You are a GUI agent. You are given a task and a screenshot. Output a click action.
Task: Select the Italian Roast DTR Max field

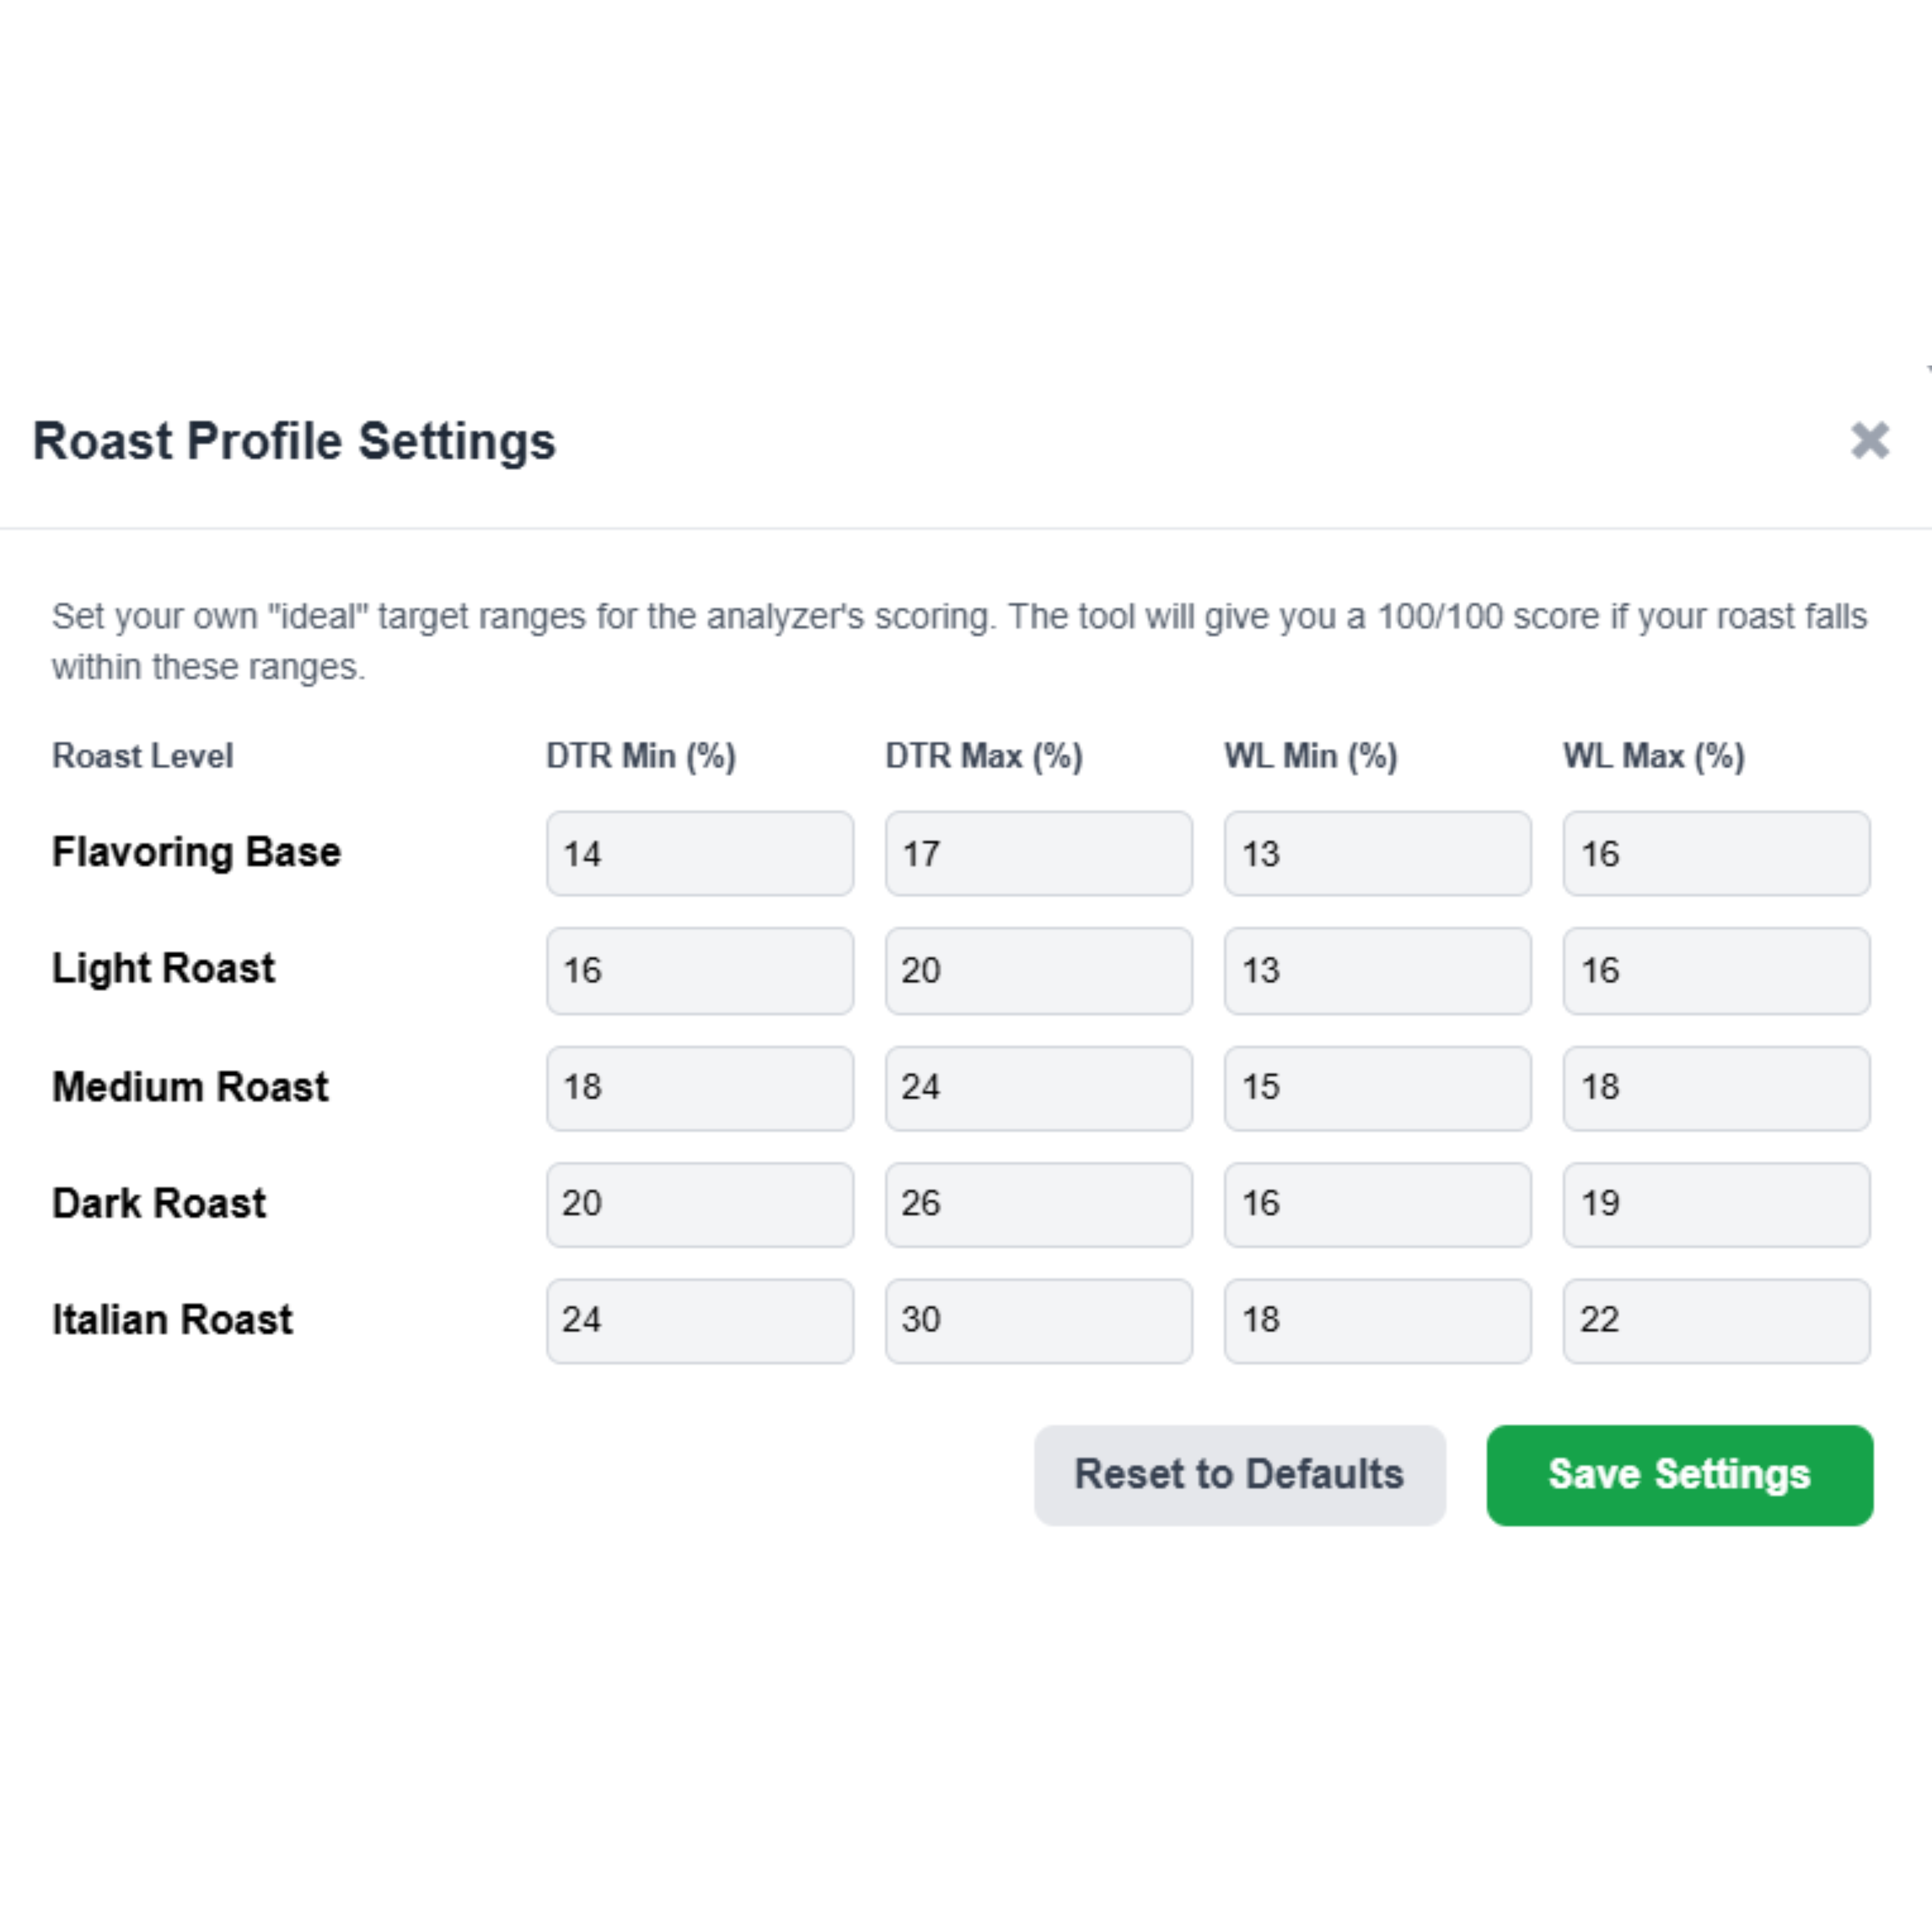(1038, 1321)
